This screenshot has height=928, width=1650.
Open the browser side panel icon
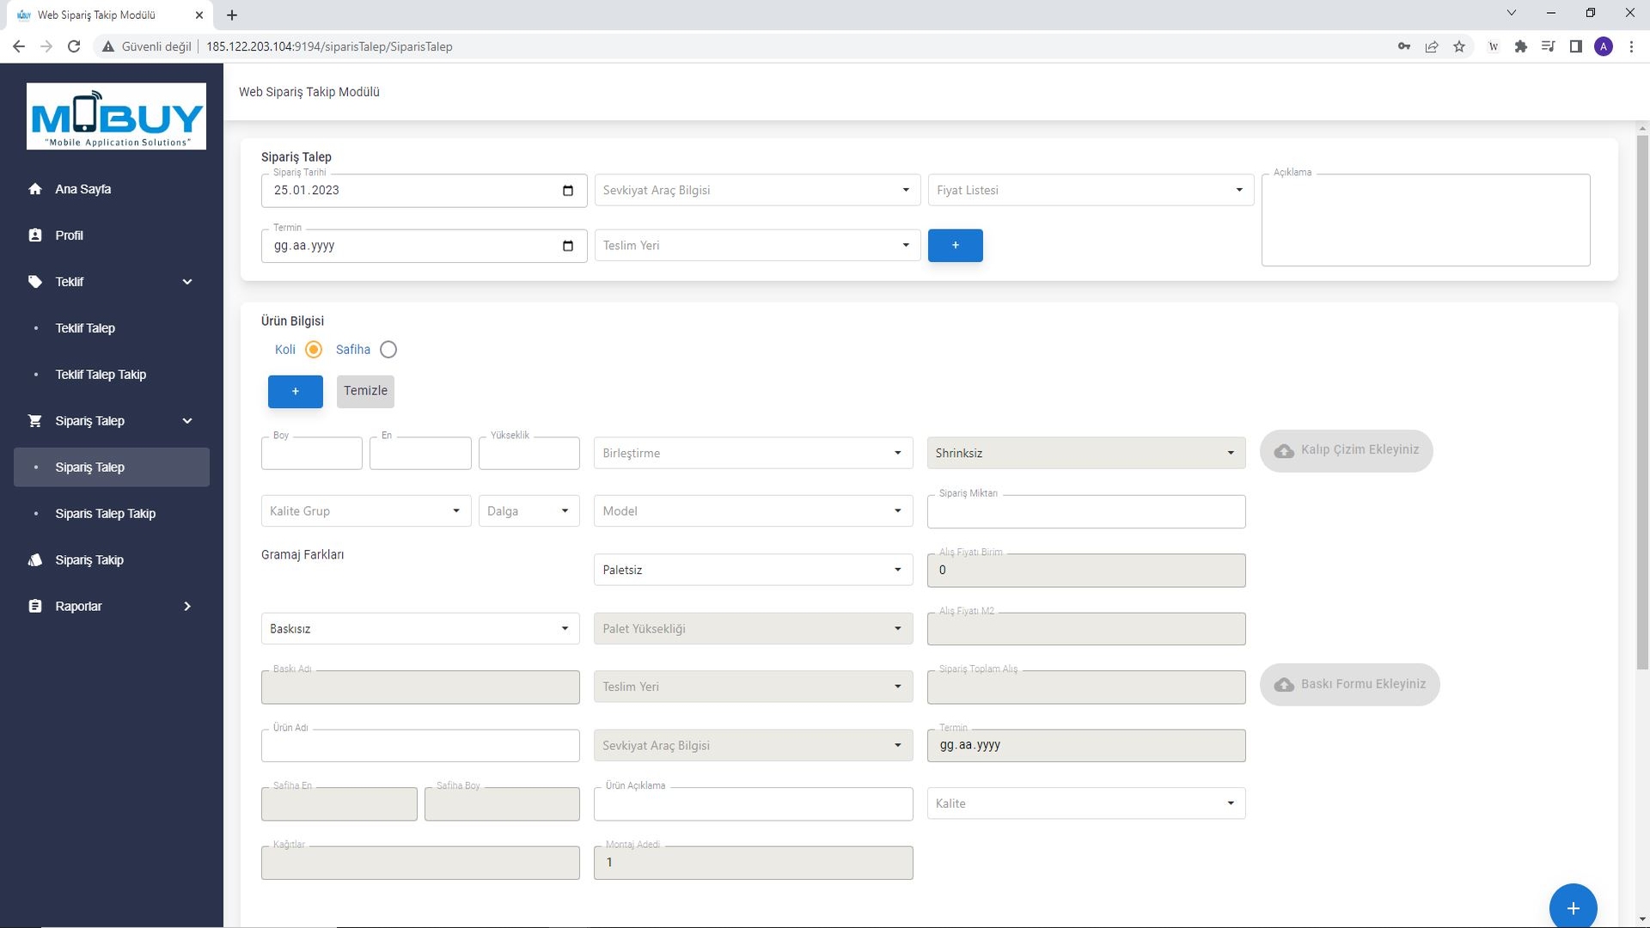1576,46
